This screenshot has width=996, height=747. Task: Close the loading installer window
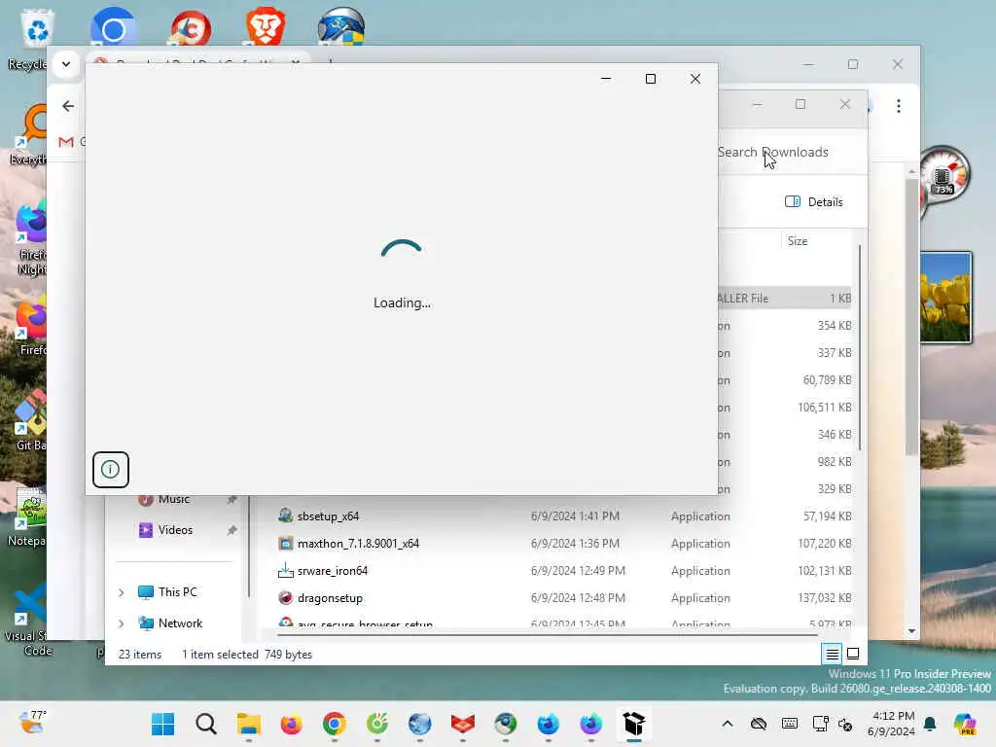pyautogui.click(x=695, y=79)
